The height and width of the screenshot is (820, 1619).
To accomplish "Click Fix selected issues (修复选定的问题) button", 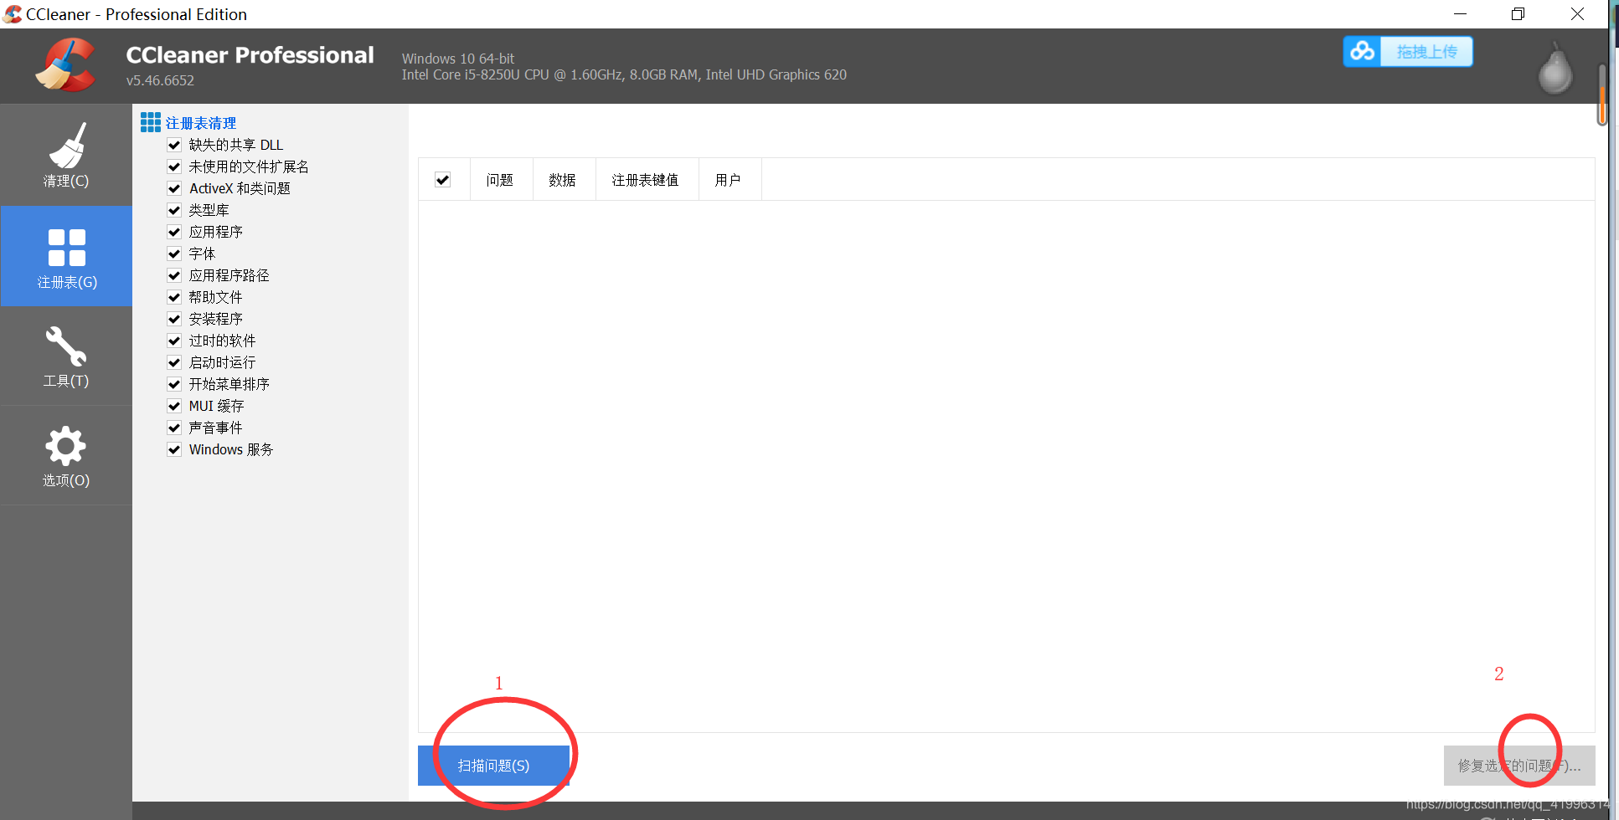I will click(1518, 766).
